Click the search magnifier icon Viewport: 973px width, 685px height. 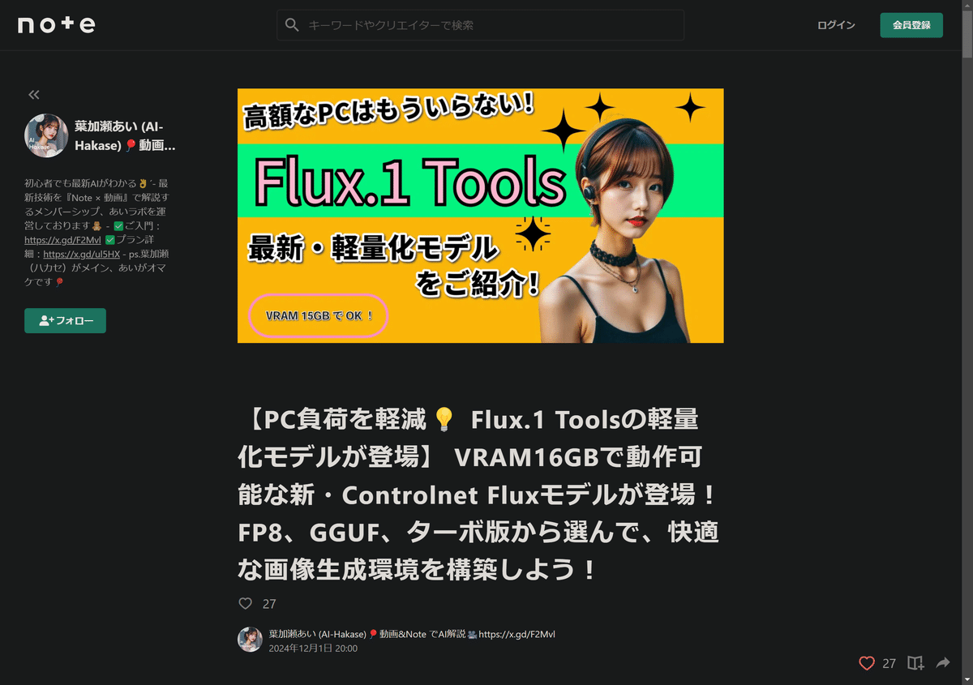pos(292,25)
